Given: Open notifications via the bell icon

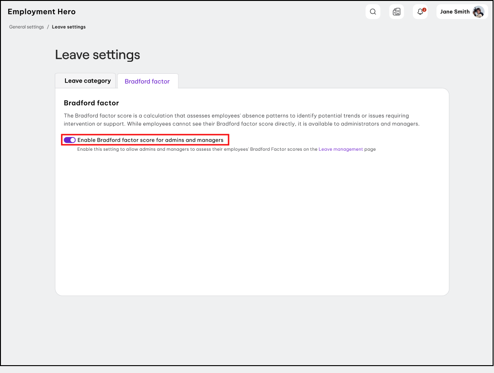Looking at the screenshot, I should [420, 12].
